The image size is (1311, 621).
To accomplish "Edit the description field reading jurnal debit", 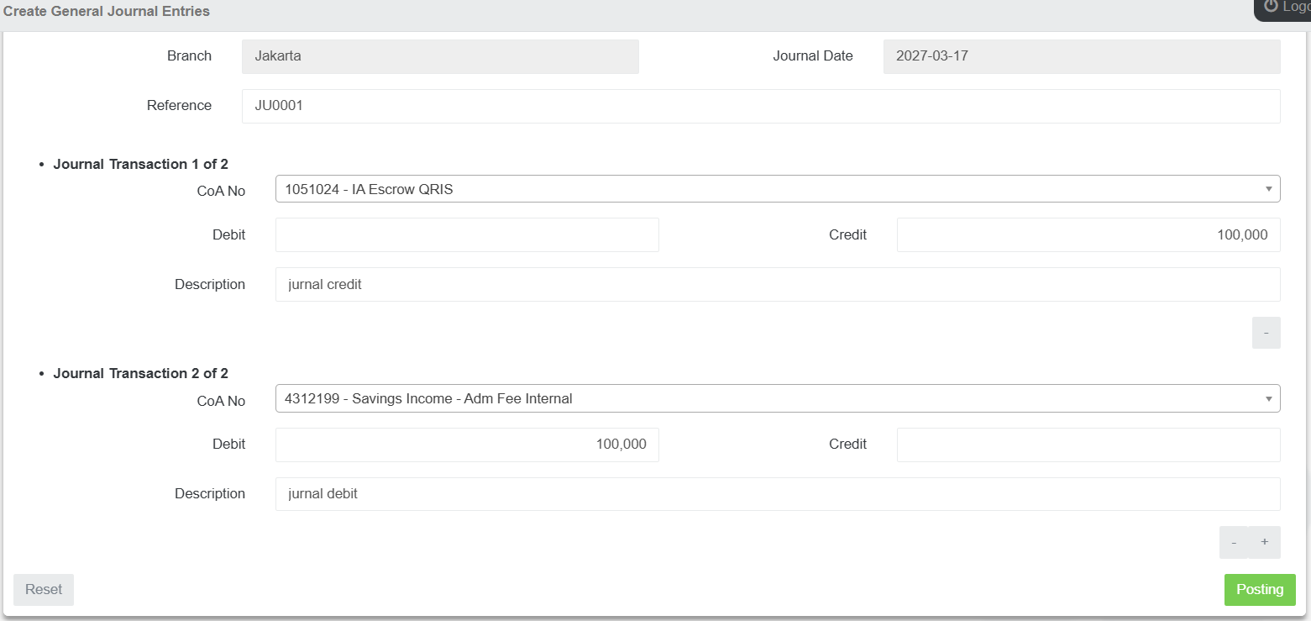I will 777,494.
